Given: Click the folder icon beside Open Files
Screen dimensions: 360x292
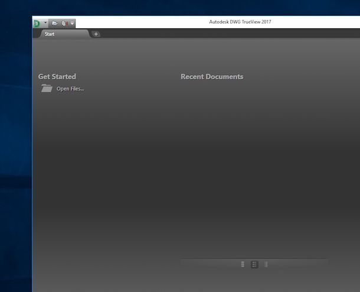Looking at the screenshot, I should tap(47, 88).
